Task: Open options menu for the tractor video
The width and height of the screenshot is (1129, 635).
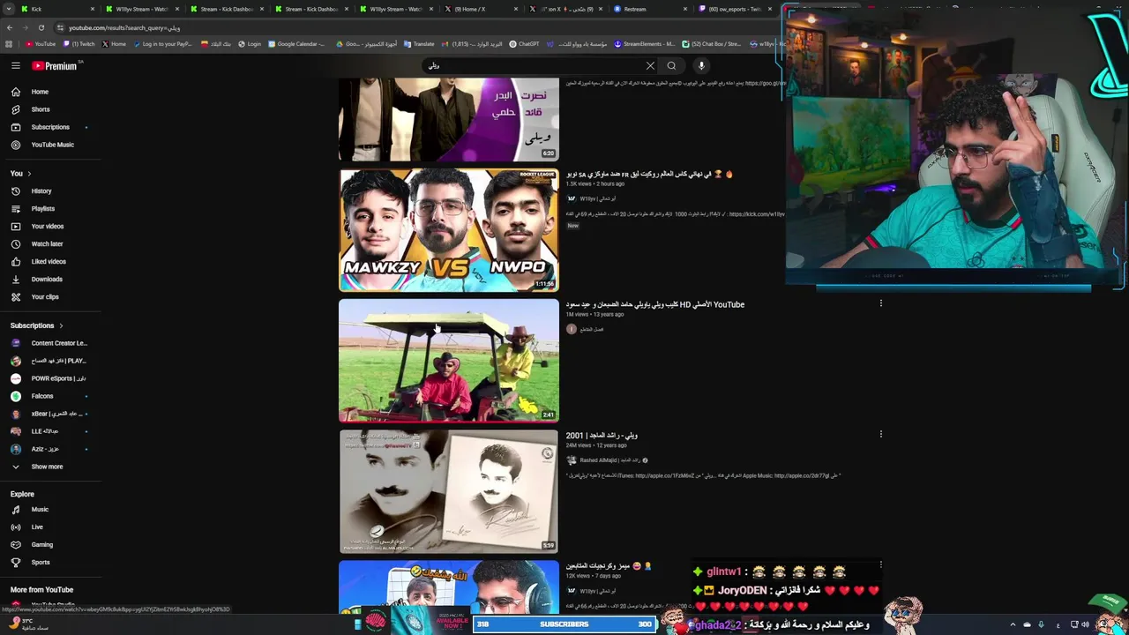Action: tap(880, 304)
